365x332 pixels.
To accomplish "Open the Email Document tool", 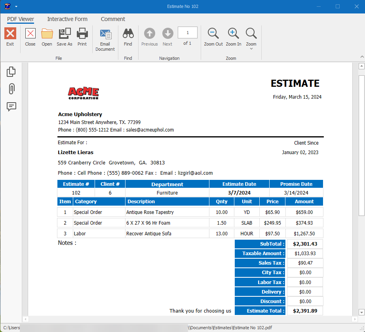I will click(105, 38).
